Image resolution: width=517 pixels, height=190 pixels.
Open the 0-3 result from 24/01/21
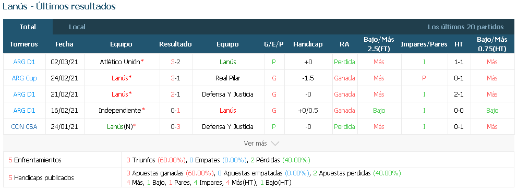(175, 126)
